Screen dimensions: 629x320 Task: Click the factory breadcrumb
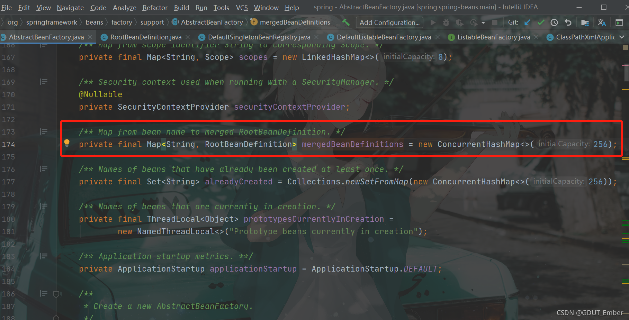pyautogui.click(x=122, y=22)
